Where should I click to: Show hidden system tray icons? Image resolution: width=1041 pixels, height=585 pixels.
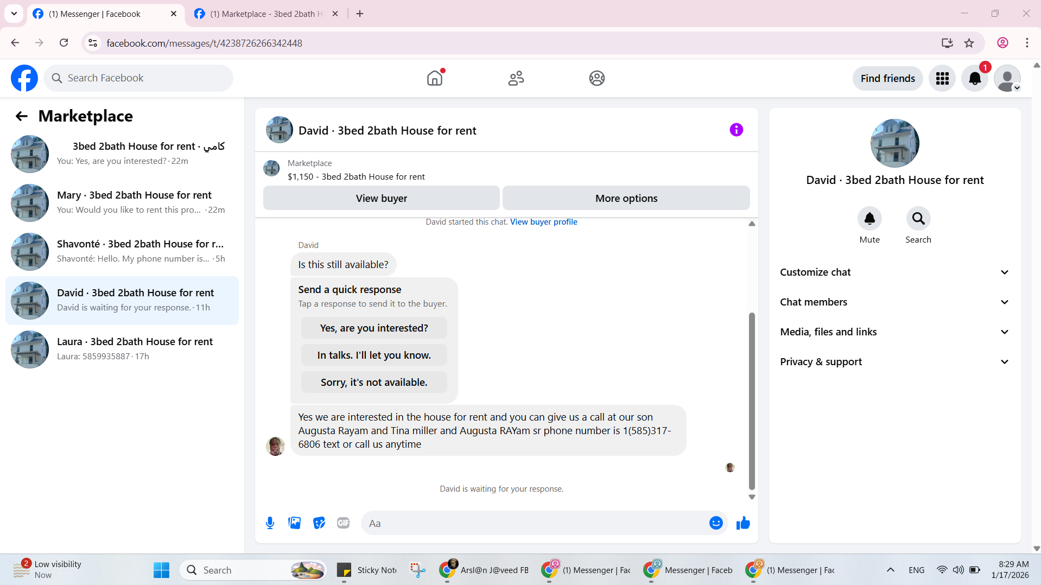tap(890, 570)
